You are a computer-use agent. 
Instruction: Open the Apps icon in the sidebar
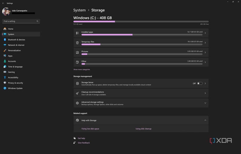[5, 56]
